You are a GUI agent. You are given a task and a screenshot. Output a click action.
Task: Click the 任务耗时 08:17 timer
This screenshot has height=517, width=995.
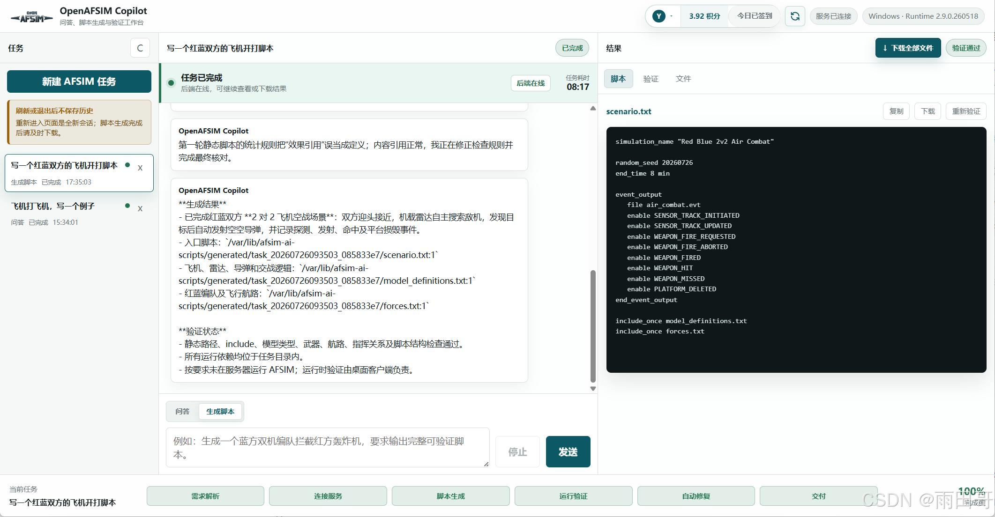577,83
